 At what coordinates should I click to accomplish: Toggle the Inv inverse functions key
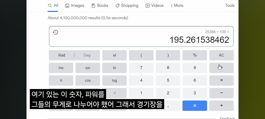(x=61, y=68)
